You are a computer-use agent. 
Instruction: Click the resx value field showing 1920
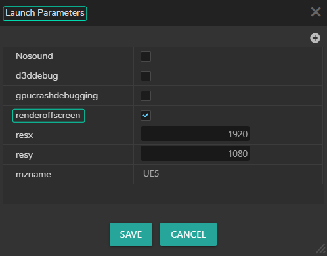[195, 134]
